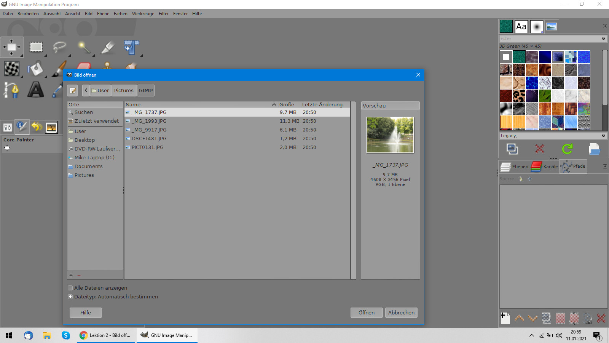Check Alle Dateien anzeigen checkbox

click(70, 288)
